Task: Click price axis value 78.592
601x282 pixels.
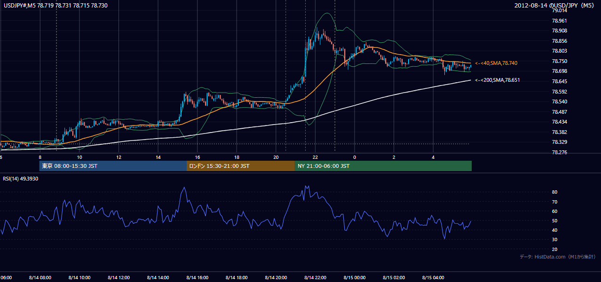Action: [560, 92]
